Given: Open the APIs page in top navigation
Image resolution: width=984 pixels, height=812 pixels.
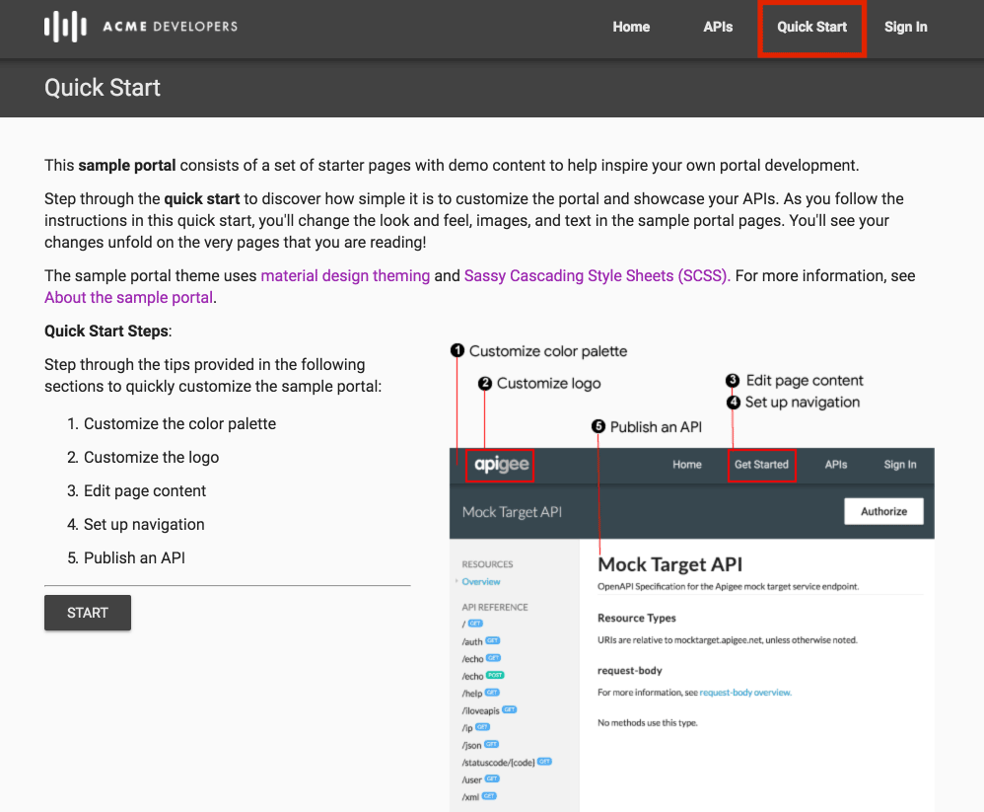Looking at the screenshot, I should click(718, 27).
